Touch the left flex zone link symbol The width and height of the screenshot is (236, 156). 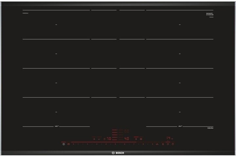(x=56, y=127)
